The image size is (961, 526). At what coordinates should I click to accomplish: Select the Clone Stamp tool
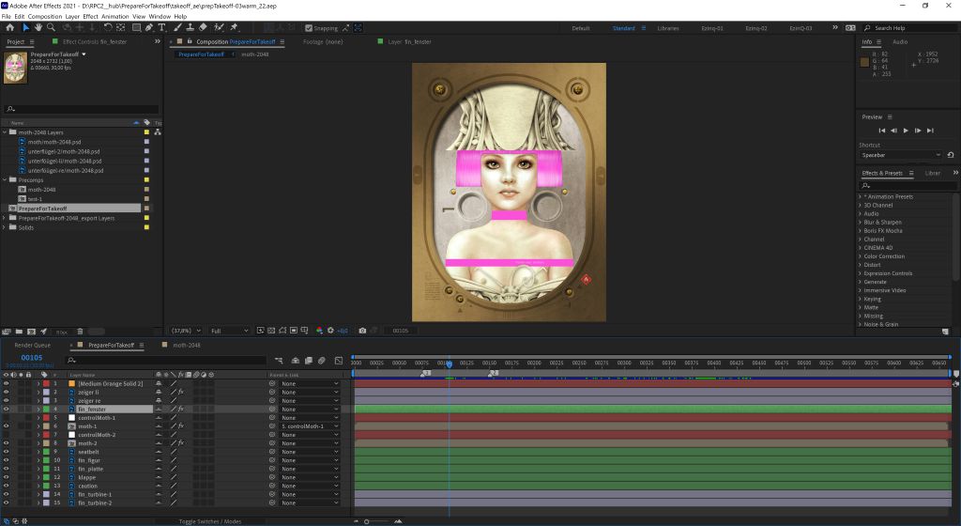[190, 27]
